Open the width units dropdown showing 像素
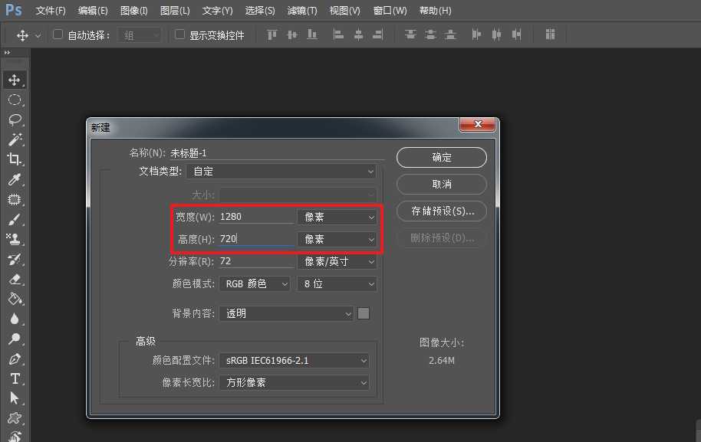701x442 pixels. click(x=336, y=217)
